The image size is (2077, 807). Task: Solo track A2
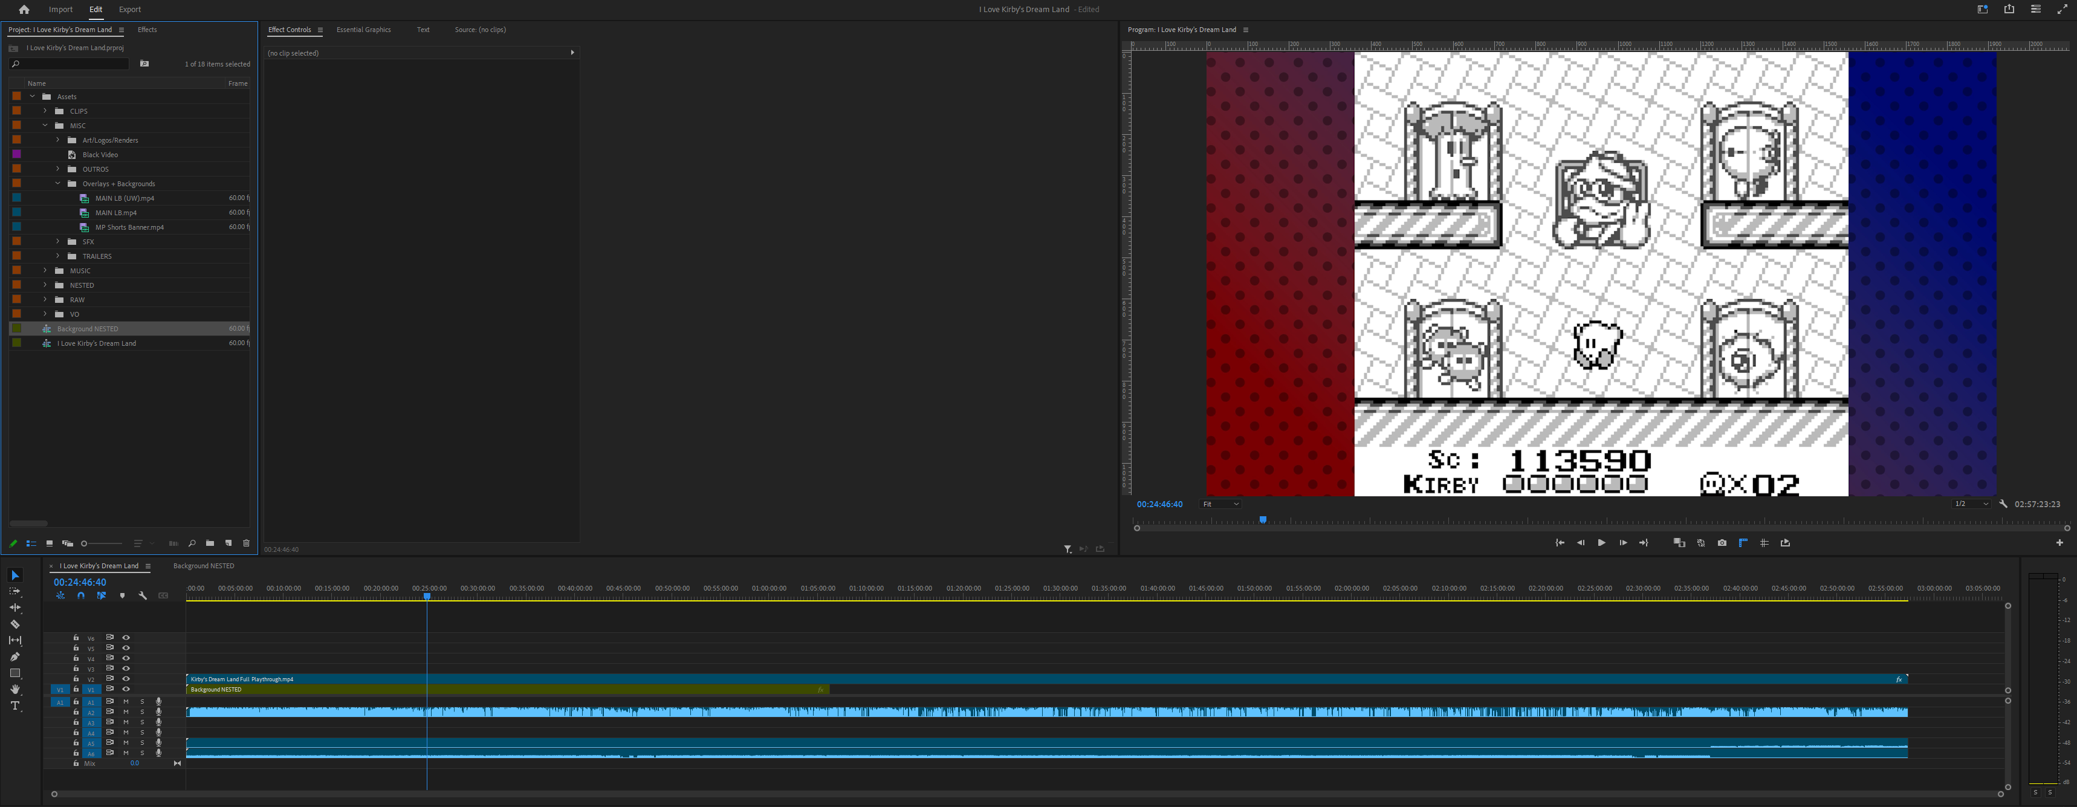coord(142,713)
